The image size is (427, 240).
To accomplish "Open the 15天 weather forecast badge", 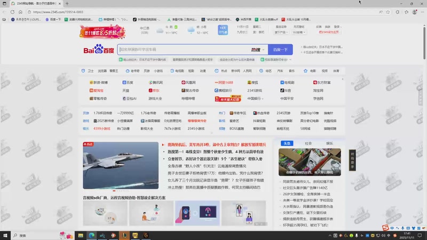I will pos(223,30).
